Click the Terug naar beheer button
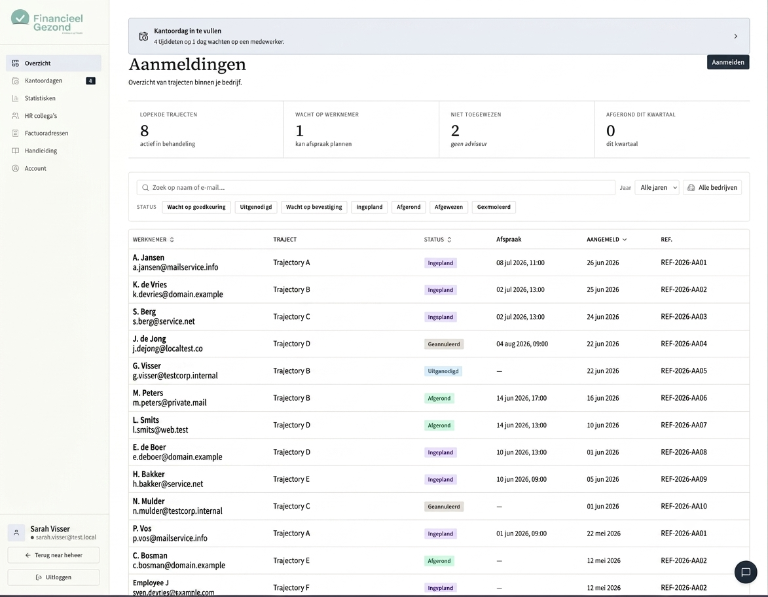This screenshot has height=597, width=768. [54, 555]
